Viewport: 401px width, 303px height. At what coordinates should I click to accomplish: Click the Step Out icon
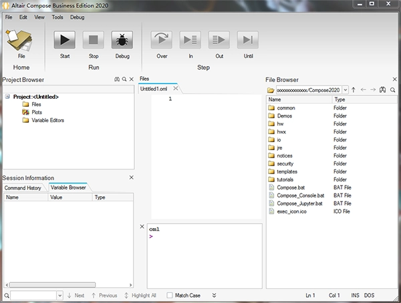(x=219, y=40)
